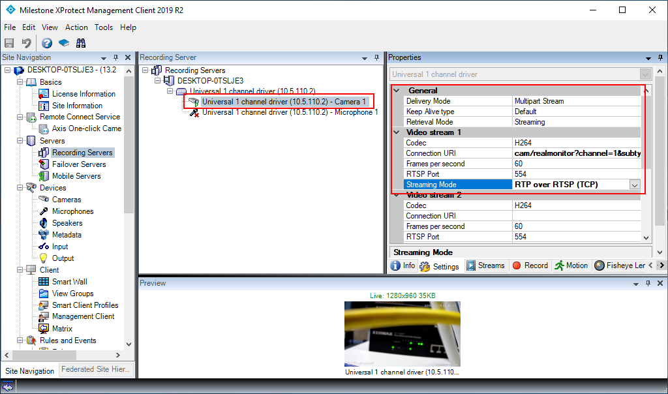Switch to Federated Site Hierarchy tab
Image resolution: width=668 pixels, height=394 pixels.
pyautogui.click(x=95, y=370)
